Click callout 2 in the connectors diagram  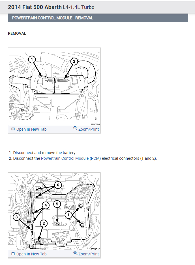74,62
